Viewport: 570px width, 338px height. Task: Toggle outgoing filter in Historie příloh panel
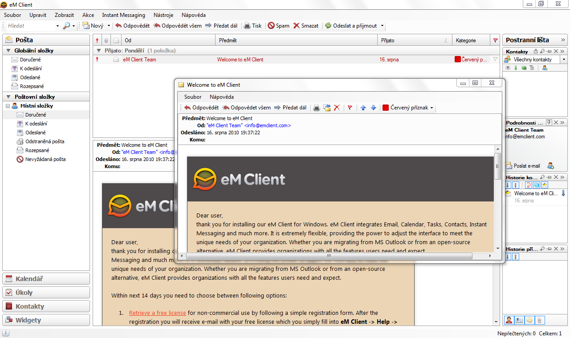tap(516, 257)
